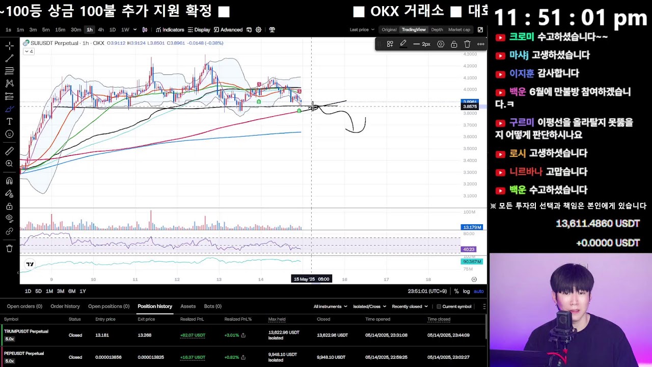Select the 1s timeframe
This screenshot has width=652, height=367.
(x=8, y=30)
